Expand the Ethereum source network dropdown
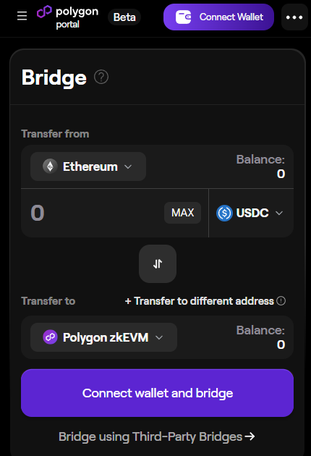The image size is (311, 456). pyautogui.click(x=88, y=166)
